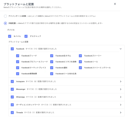129x121 pixels.
Task: Toggle Facebookビジネスを探索 checkbox
Action: (52, 62)
